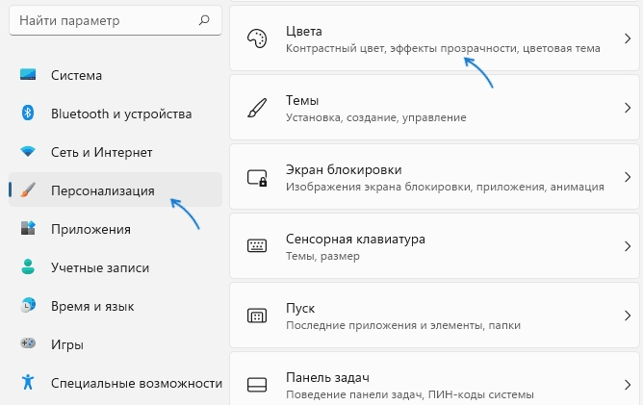
Task: Click the palette icon for Цвета
Action: [x=257, y=38]
